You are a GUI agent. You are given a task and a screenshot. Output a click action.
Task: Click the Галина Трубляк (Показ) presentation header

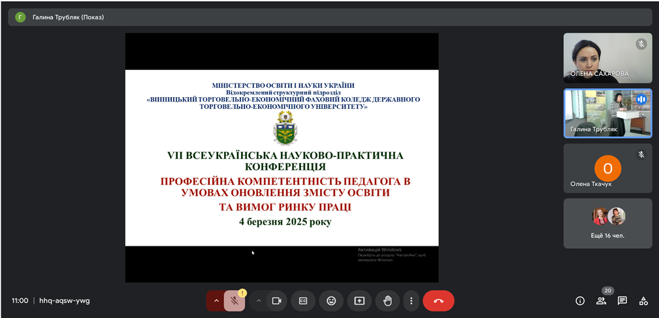[330, 17]
